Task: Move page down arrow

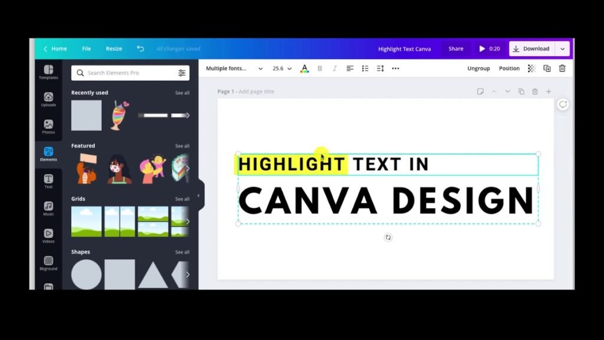Action: click(x=507, y=91)
